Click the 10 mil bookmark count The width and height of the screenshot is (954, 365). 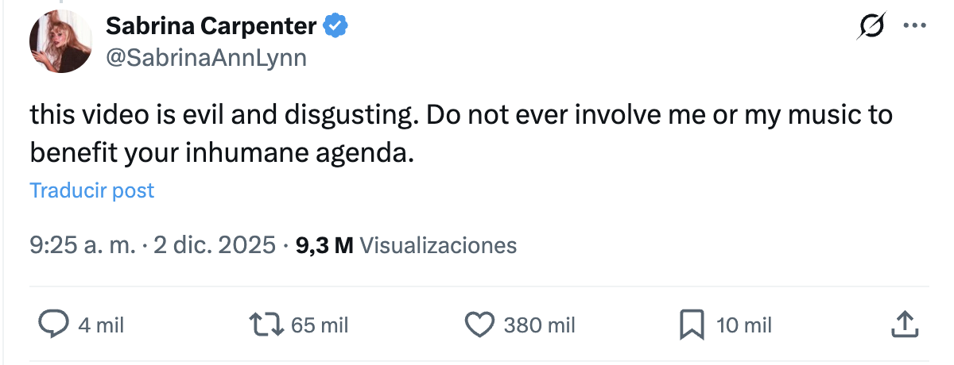pos(744,325)
